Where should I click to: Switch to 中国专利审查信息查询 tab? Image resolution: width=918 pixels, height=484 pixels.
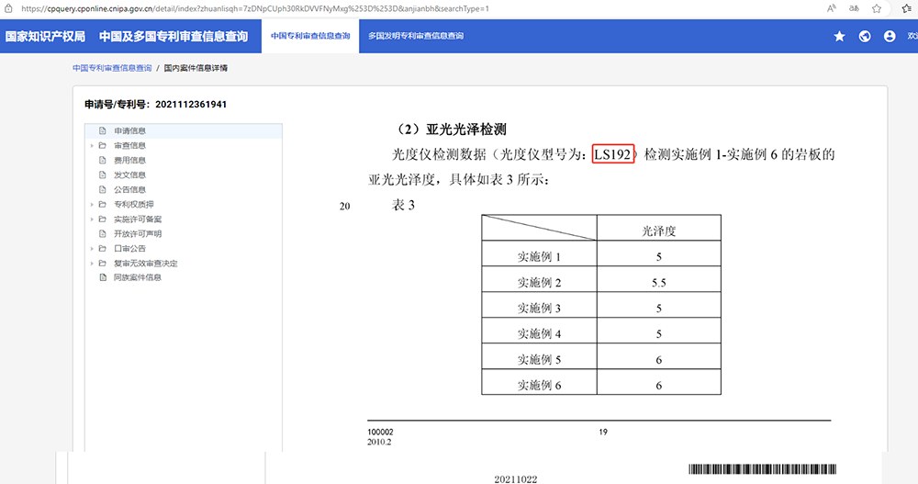click(310, 36)
